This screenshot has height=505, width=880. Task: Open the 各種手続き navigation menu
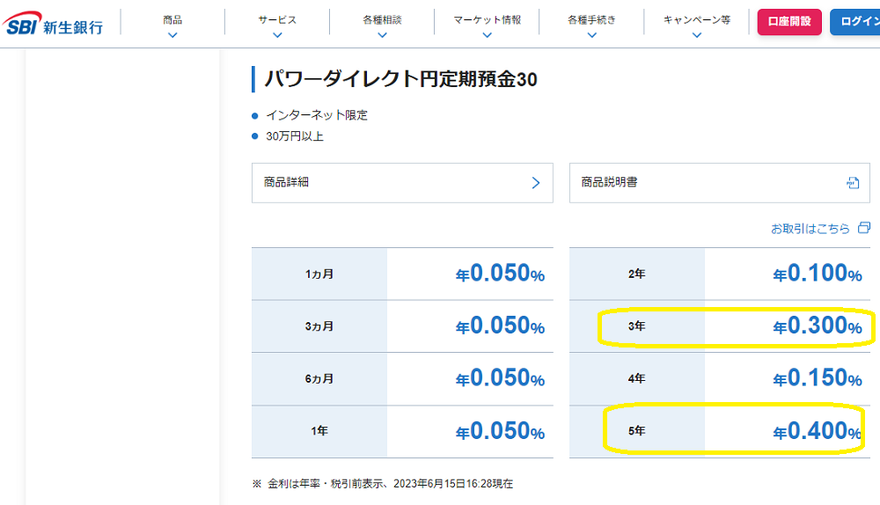pos(591,20)
